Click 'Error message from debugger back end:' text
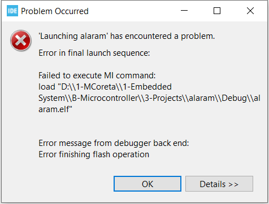 click(114, 143)
